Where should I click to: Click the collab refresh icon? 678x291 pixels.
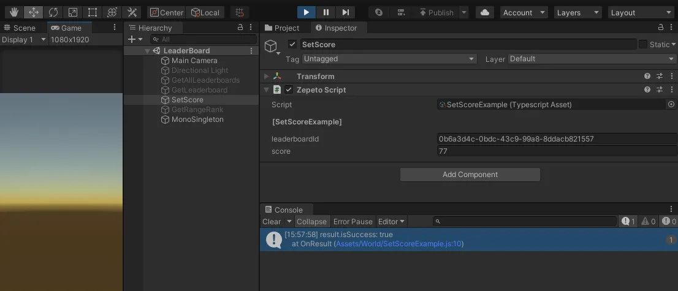pos(379,12)
